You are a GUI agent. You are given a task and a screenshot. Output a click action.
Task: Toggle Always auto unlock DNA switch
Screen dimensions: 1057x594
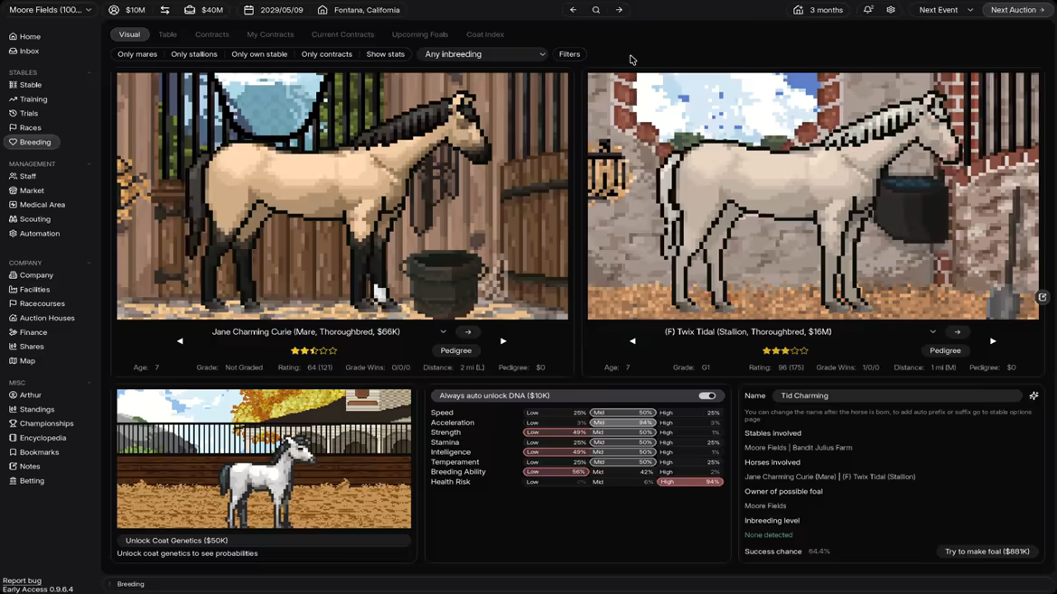pyautogui.click(x=706, y=396)
